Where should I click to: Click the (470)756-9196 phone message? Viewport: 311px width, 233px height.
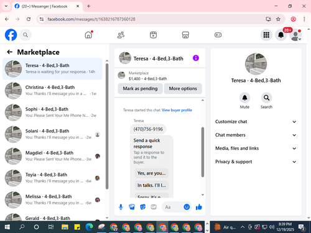click(148, 129)
